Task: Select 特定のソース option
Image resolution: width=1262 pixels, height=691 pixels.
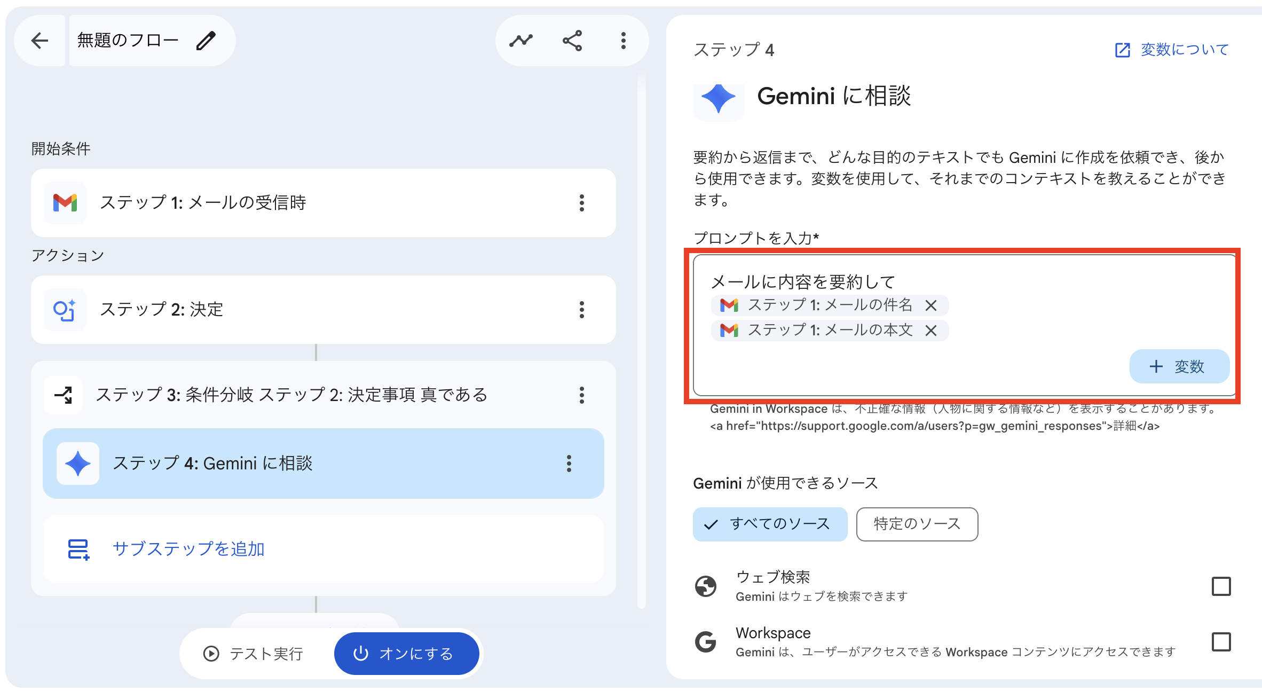Action: click(917, 524)
